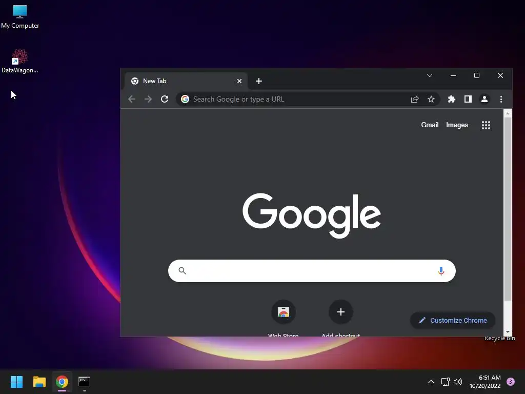Screen dimensions: 525x394
Task: Click the scrollbar up arrow
Action: [x=508, y=113]
